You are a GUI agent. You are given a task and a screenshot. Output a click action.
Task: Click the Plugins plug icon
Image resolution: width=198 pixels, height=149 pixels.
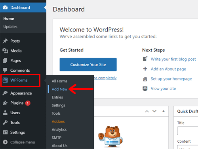(5, 103)
